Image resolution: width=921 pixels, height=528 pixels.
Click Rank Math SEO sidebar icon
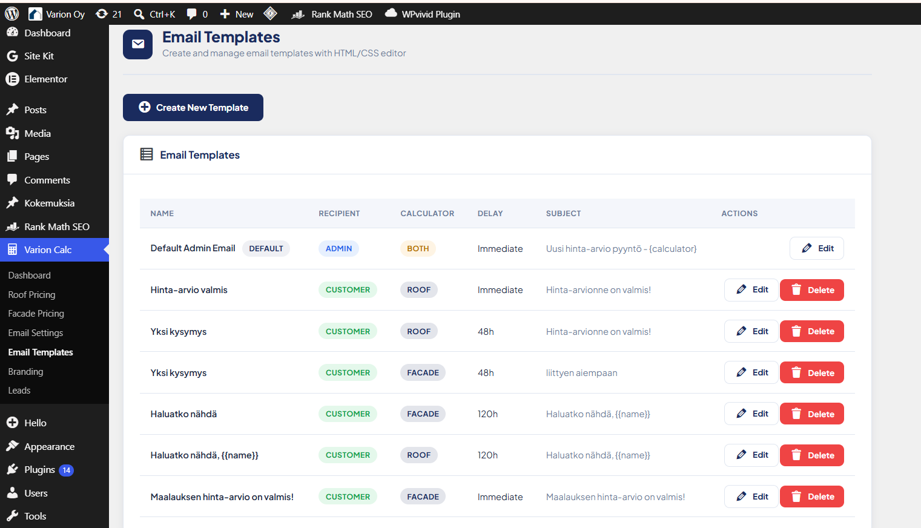coord(12,226)
